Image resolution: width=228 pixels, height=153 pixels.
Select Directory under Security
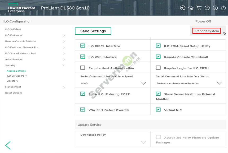[x=12, y=81]
